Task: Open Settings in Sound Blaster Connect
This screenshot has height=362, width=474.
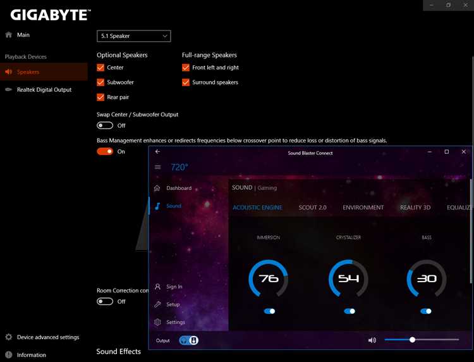Action: tap(176, 322)
